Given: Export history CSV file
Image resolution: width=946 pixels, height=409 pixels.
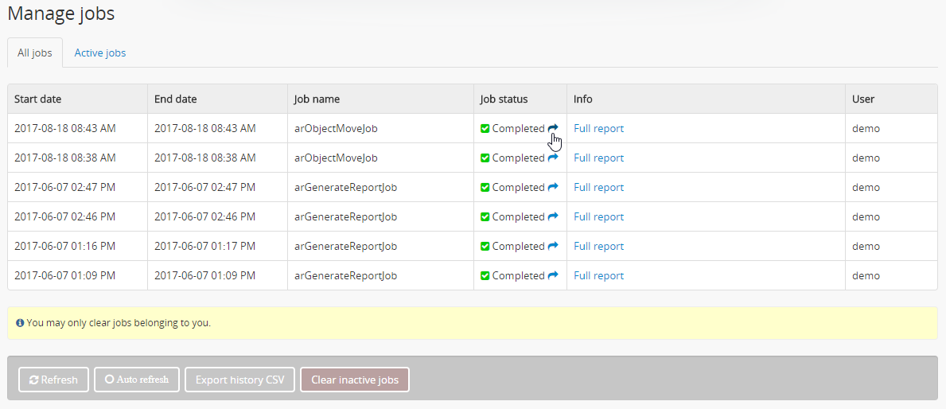Looking at the screenshot, I should click(x=240, y=380).
